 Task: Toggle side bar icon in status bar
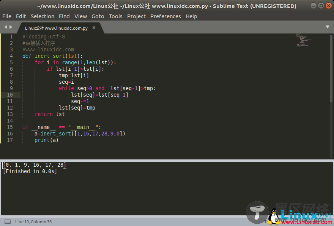pyautogui.click(x=8, y=222)
